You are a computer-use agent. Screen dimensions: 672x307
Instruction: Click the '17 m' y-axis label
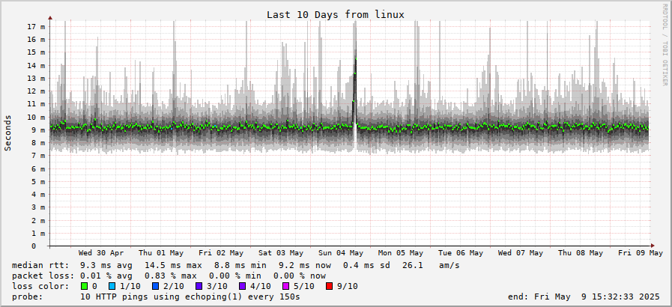tap(37, 26)
